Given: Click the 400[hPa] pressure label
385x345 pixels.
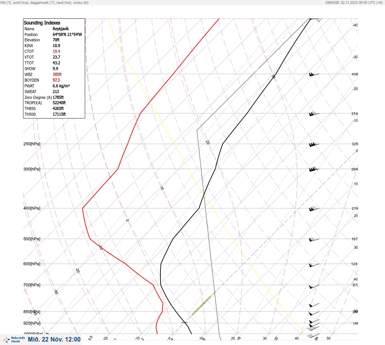Looking at the screenshot, I should click(32, 208).
